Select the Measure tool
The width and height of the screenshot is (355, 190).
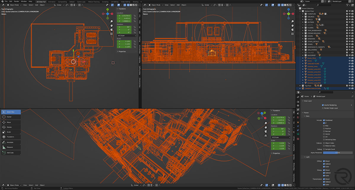[11, 147]
